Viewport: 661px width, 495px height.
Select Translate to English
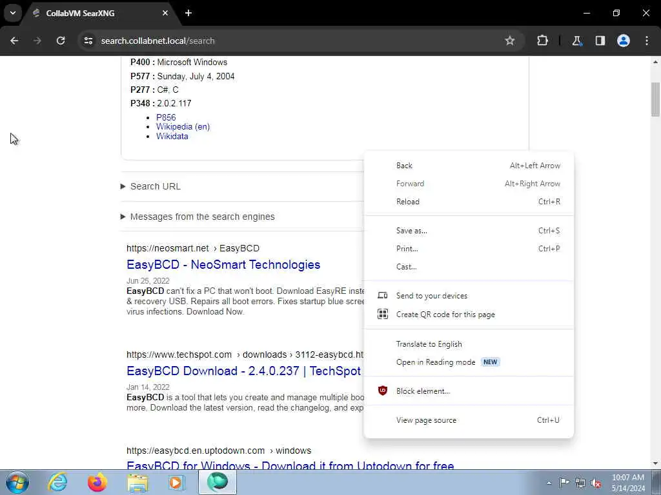[469, 344]
